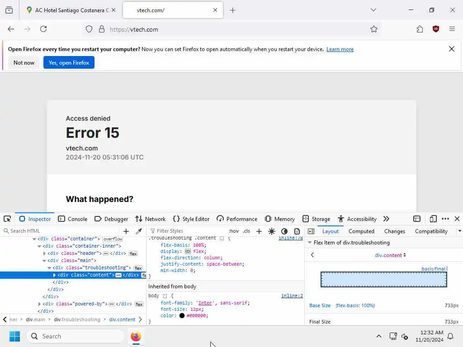Add a new node in the markup view
463x347 pixels.
point(126,231)
